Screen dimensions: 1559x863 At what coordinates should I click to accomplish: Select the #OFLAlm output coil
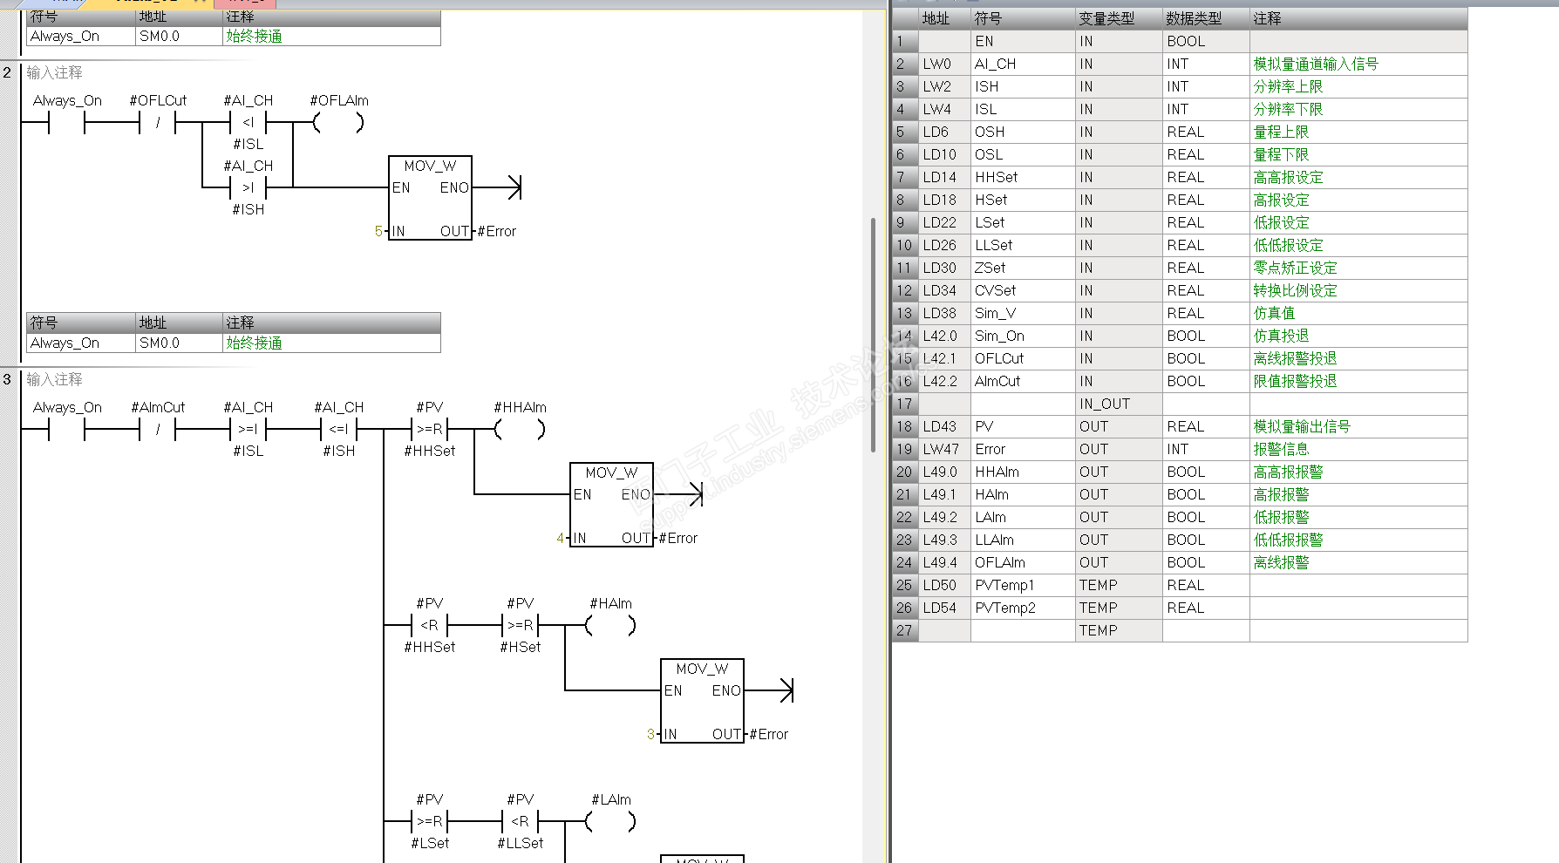pos(338,124)
